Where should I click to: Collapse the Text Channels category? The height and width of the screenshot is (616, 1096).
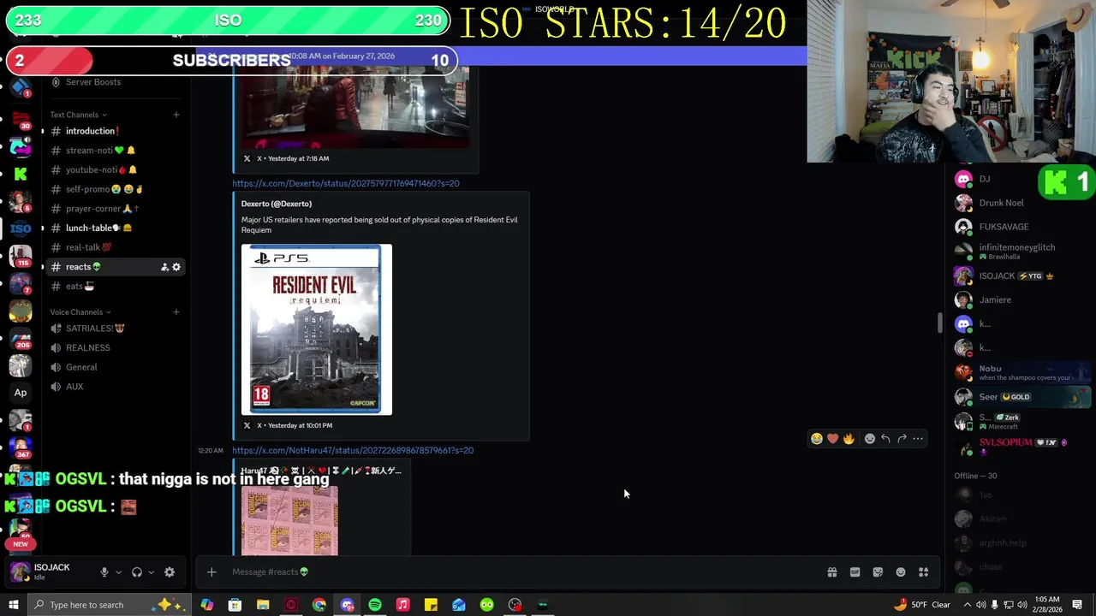pyautogui.click(x=78, y=115)
